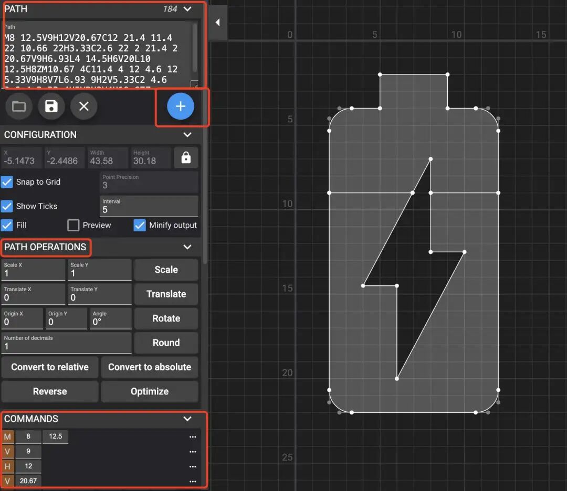Viewport: 567px width, 491px height.
Task: Click the path text area scrollbar
Action: click(195, 47)
